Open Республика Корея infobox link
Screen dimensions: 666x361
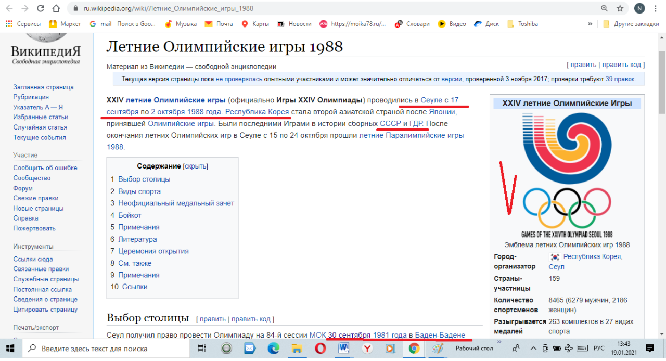point(593,256)
